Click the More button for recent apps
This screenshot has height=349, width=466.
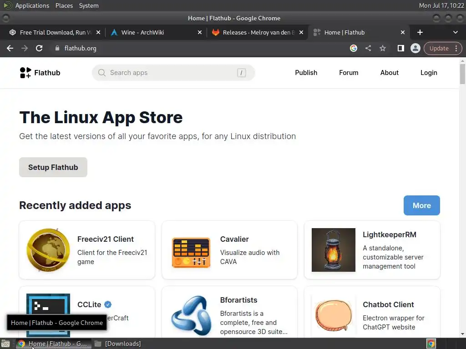point(421,205)
